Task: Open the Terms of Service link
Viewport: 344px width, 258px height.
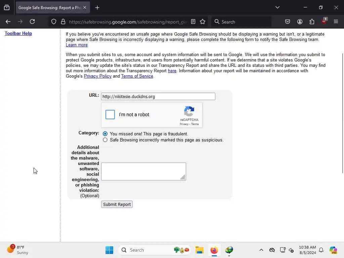Action: click(x=137, y=76)
